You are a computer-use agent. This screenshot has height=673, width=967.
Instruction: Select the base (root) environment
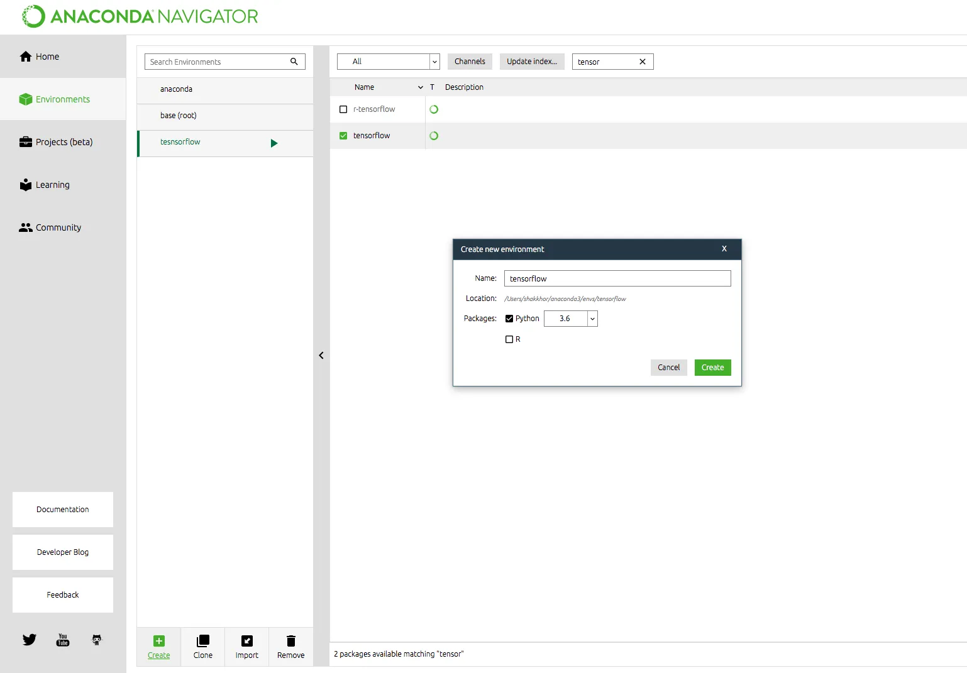click(225, 116)
